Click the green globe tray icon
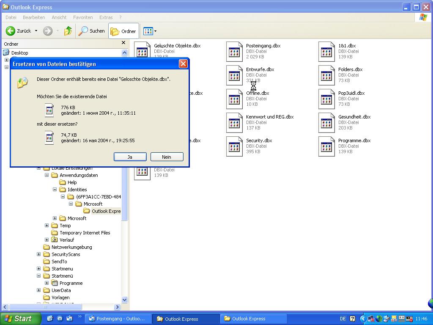The height and width of the screenshot is (325, 433). pyautogui.click(x=379, y=319)
